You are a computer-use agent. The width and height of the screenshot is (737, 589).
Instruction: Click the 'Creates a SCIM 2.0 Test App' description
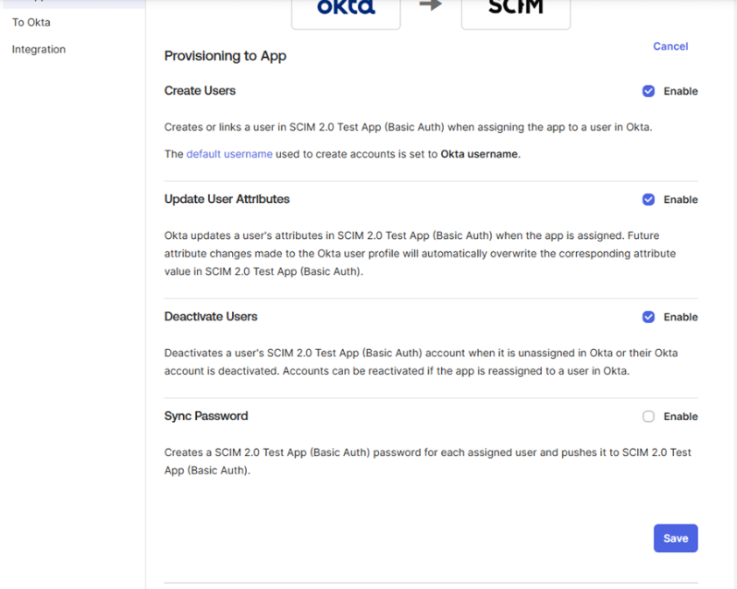click(x=428, y=461)
